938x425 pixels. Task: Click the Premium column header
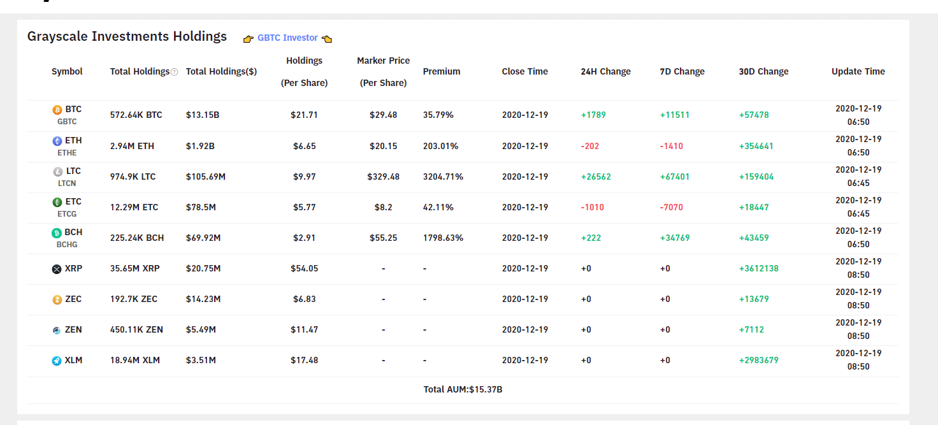click(x=442, y=71)
